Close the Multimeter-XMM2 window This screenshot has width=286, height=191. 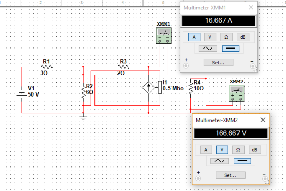pyautogui.click(x=263, y=120)
